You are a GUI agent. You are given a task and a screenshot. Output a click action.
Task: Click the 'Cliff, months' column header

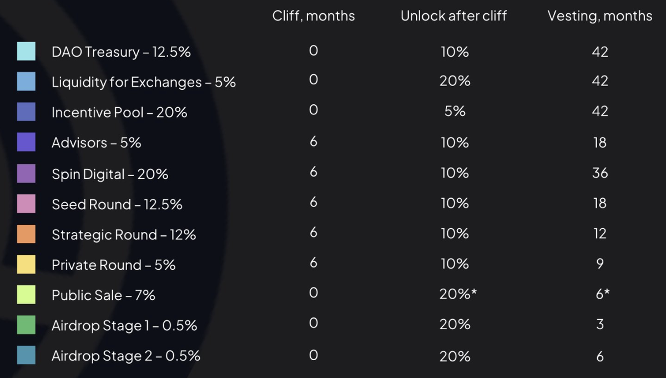pyautogui.click(x=313, y=16)
